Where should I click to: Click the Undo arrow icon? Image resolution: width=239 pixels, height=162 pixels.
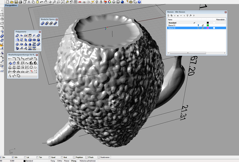coord(41,2)
